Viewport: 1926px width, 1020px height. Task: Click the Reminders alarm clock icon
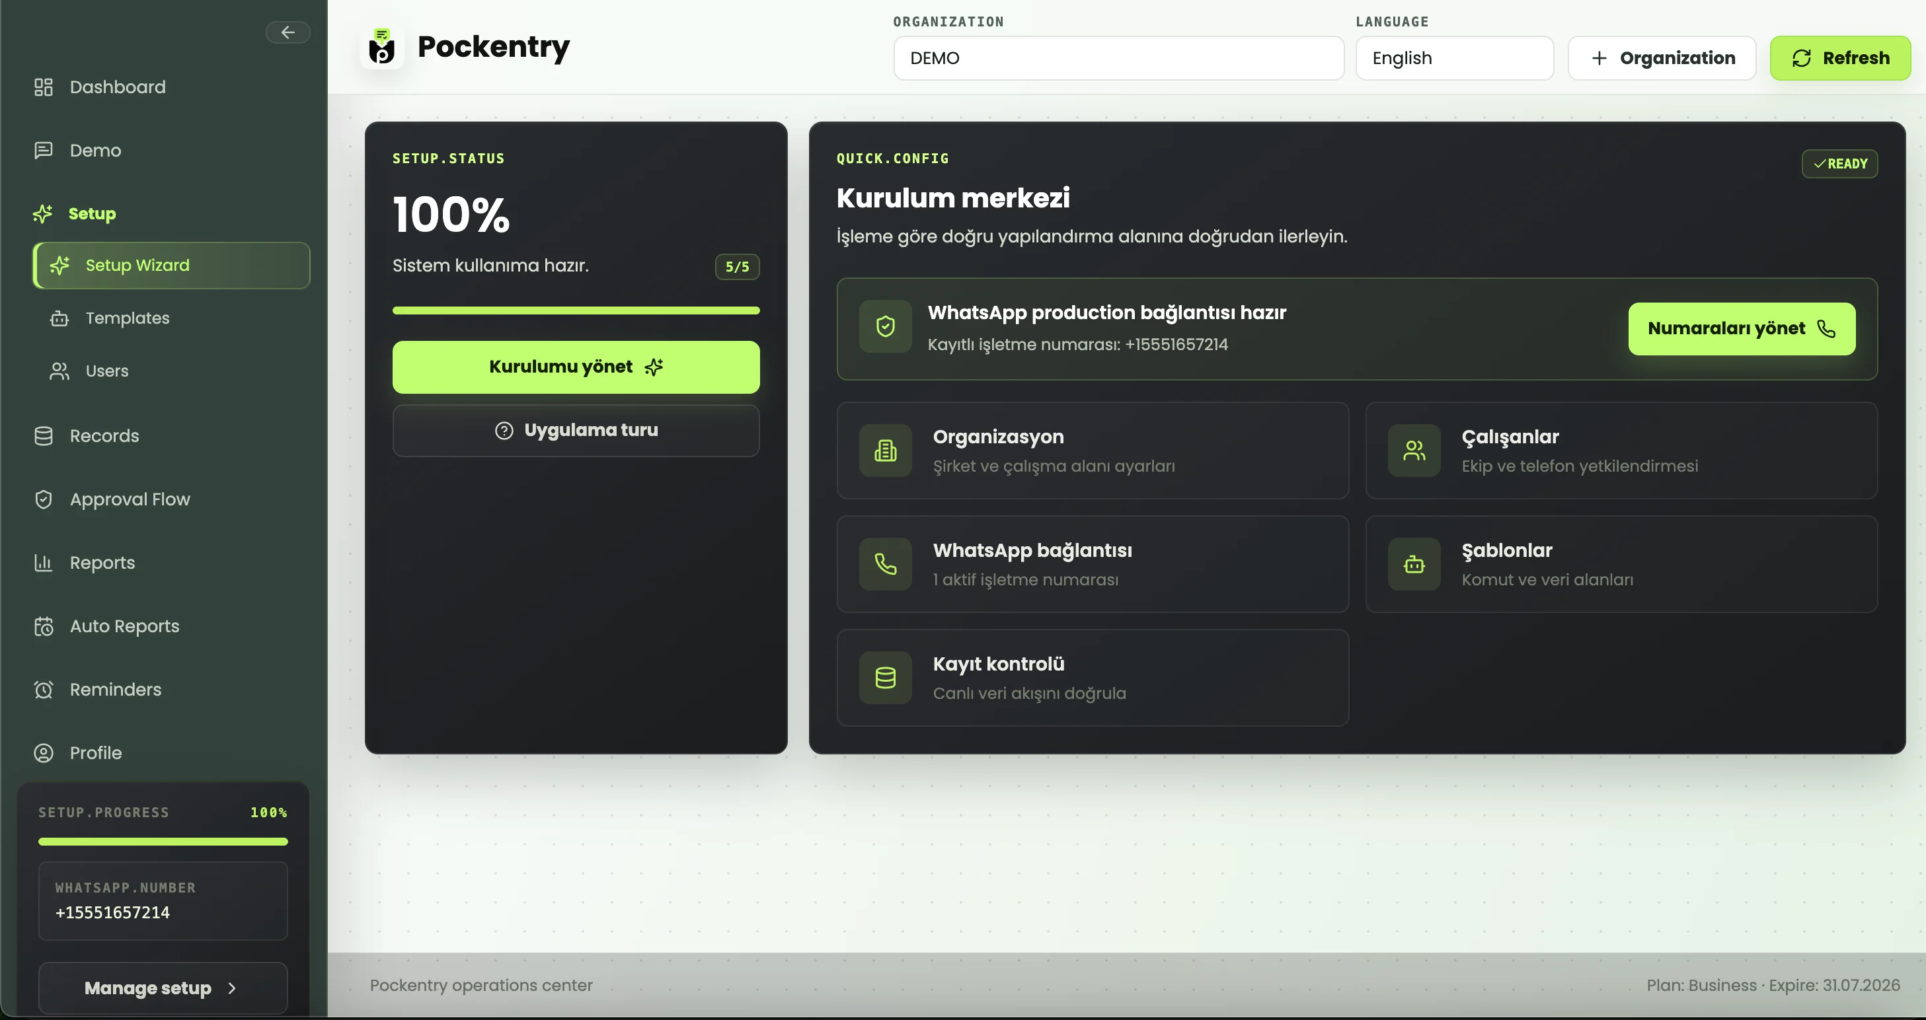[44, 690]
